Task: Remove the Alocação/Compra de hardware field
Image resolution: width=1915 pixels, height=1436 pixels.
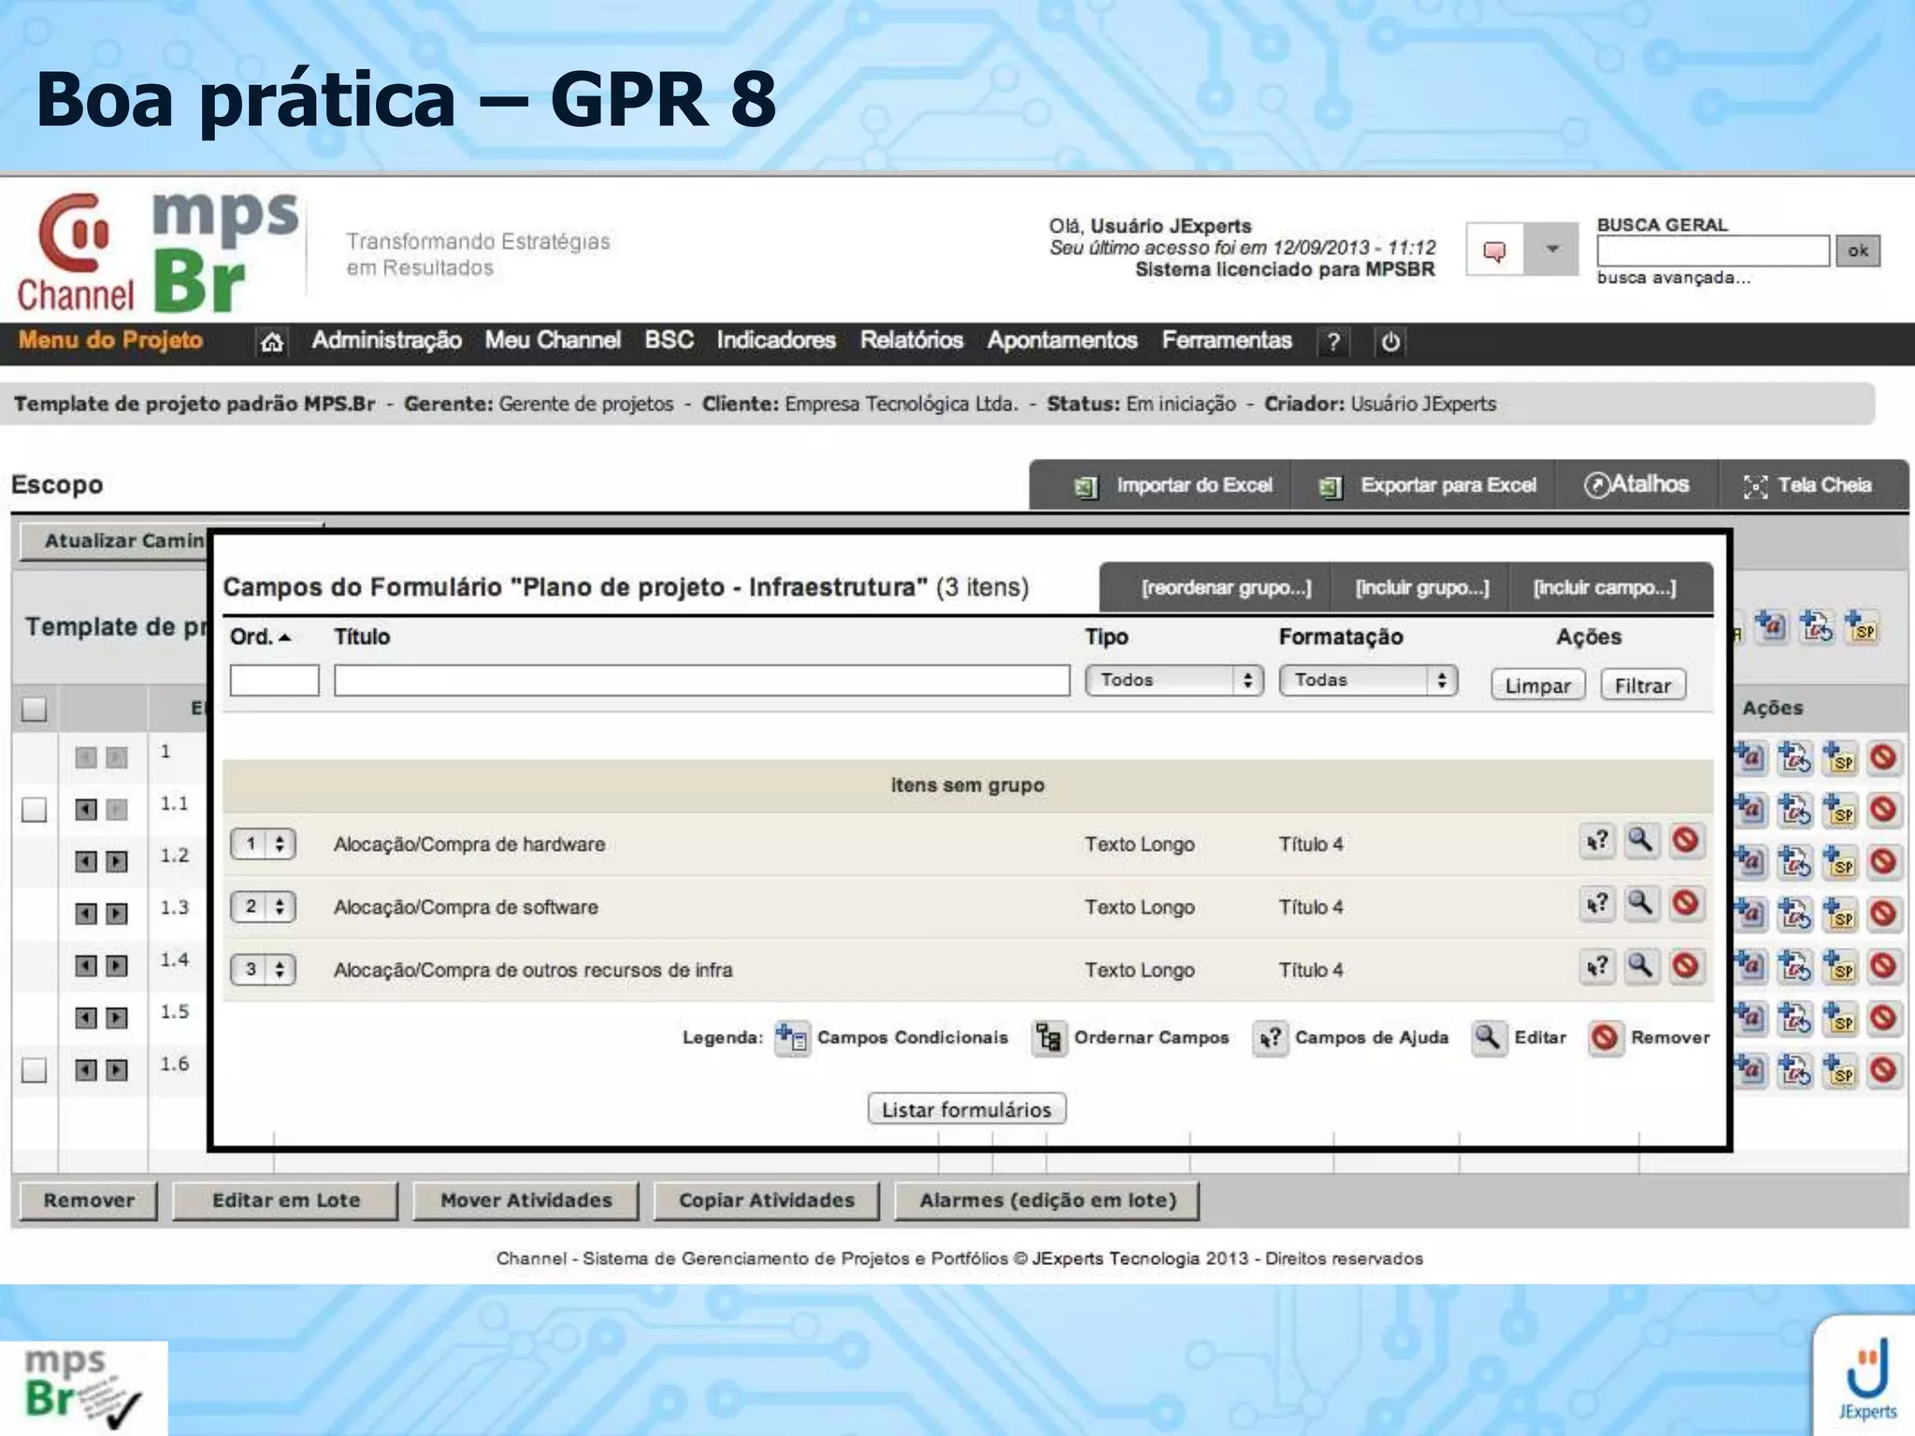Action: (1685, 841)
